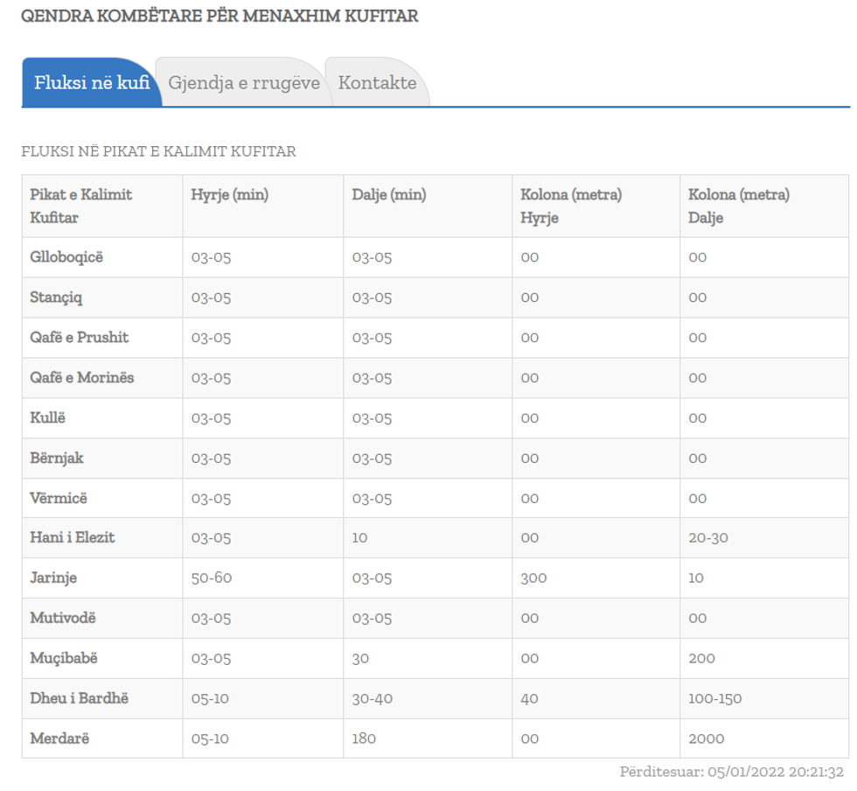The height and width of the screenshot is (791, 857).
Task: Select the Bërnjak row label
Action: pyautogui.click(x=57, y=458)
